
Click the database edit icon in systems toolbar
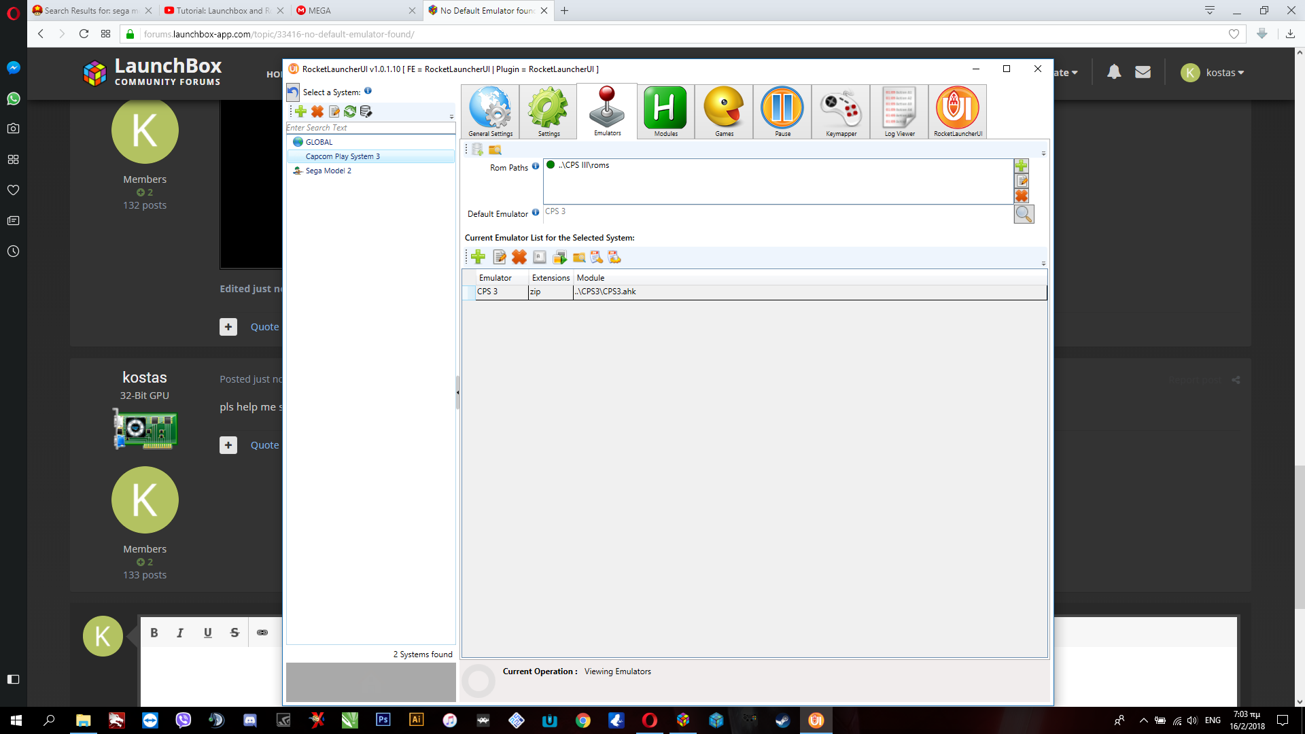366,111
